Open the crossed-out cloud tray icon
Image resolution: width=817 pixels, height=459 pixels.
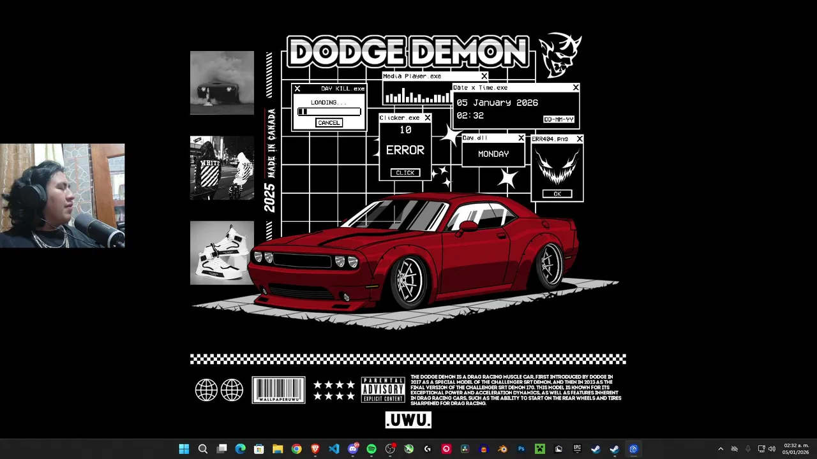734,449
